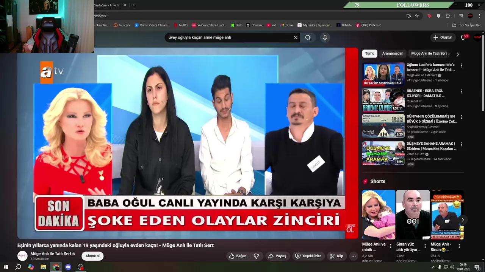
Task: Open the taskbar volume control
Action: tap(452, 267)
